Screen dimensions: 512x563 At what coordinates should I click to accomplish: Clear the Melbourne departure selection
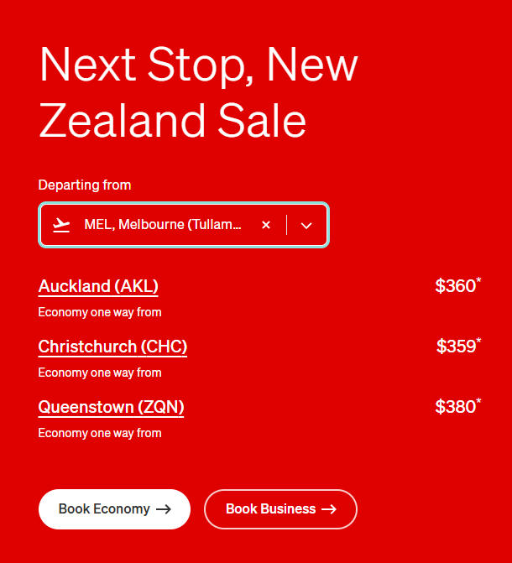(x=266, y=225)
